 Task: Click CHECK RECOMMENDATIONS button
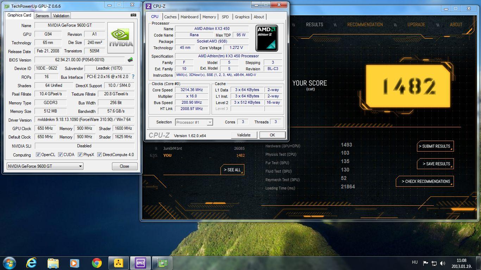pyautogui.click(x=425, y=181)
